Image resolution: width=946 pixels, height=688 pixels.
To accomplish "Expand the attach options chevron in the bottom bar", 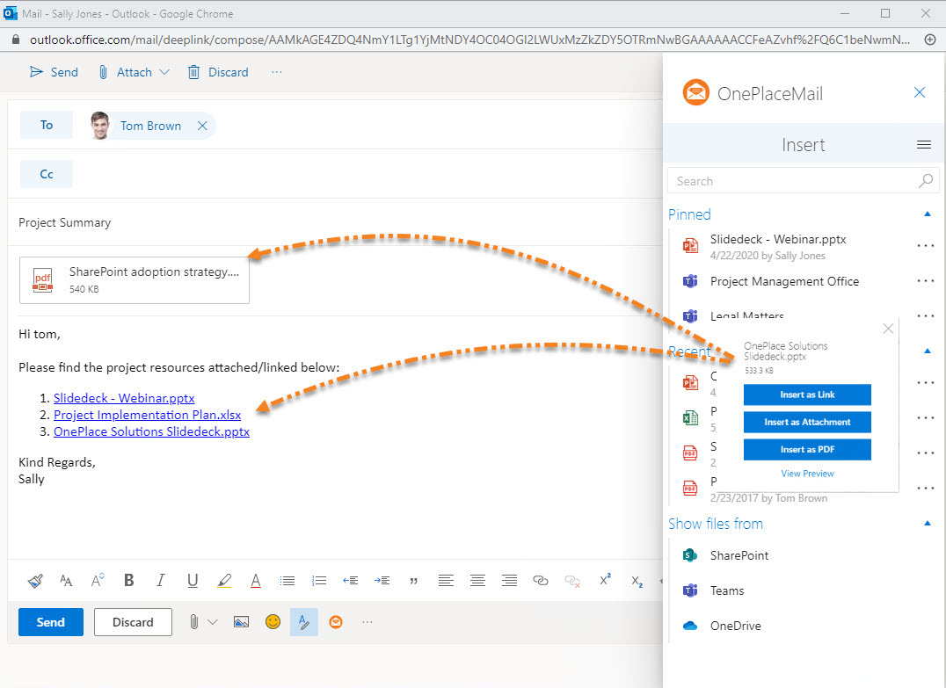I will [x=213, y=622].
